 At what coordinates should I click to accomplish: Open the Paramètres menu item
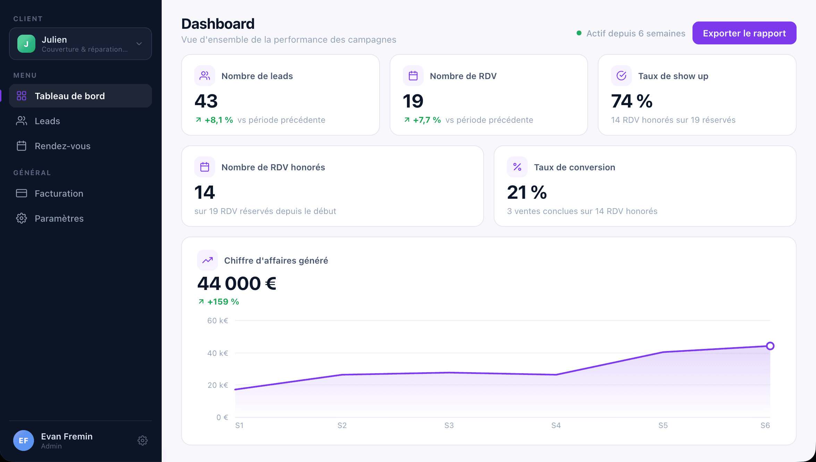click(x=80, y=218)
